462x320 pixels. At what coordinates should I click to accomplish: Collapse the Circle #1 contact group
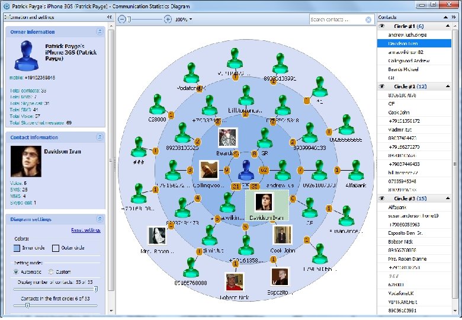coord(448,26)
